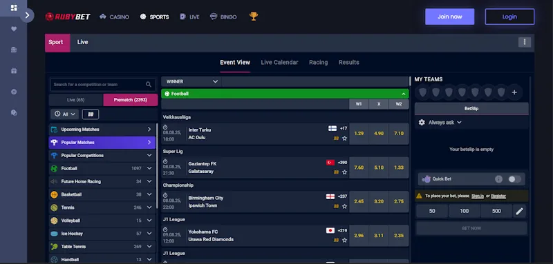Favorite the Birmingham City match star

344,206
